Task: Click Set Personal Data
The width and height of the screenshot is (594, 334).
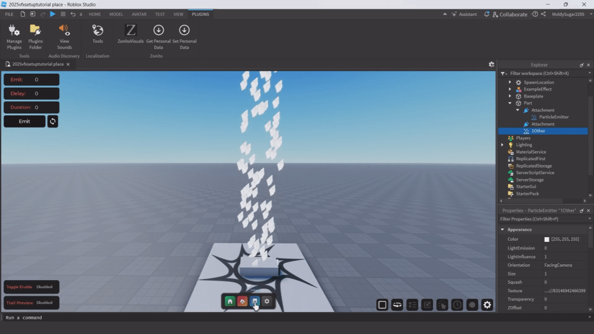Action: tap(184, 37)
